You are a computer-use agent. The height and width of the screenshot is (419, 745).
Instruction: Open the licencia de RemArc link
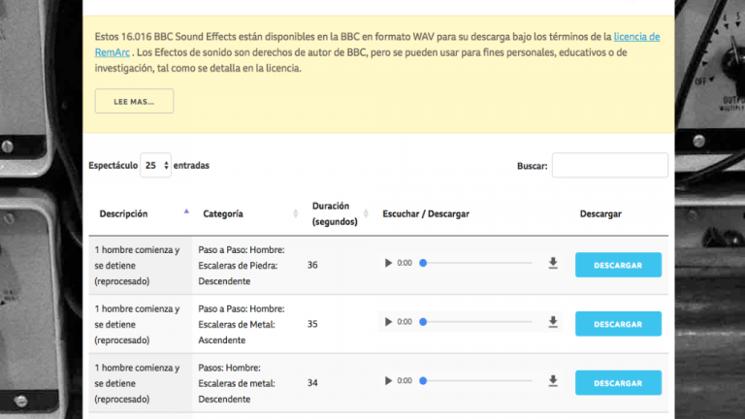pos(636,37)
